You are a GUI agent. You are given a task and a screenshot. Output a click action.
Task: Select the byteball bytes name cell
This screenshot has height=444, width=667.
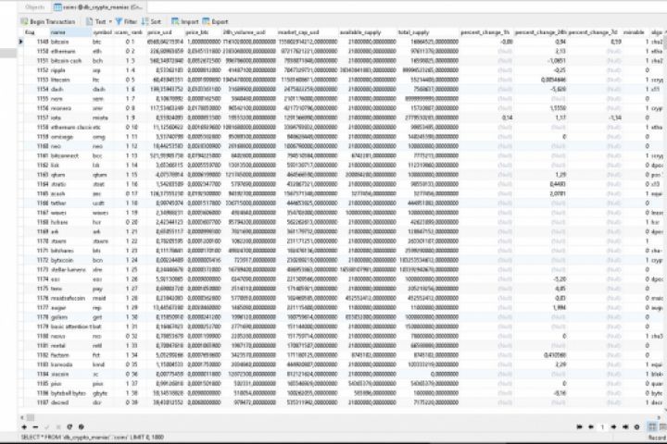pos(69,393)
